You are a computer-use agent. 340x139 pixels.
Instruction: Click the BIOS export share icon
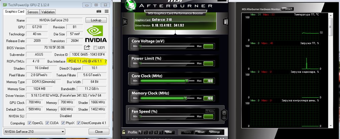click(87, 47)
